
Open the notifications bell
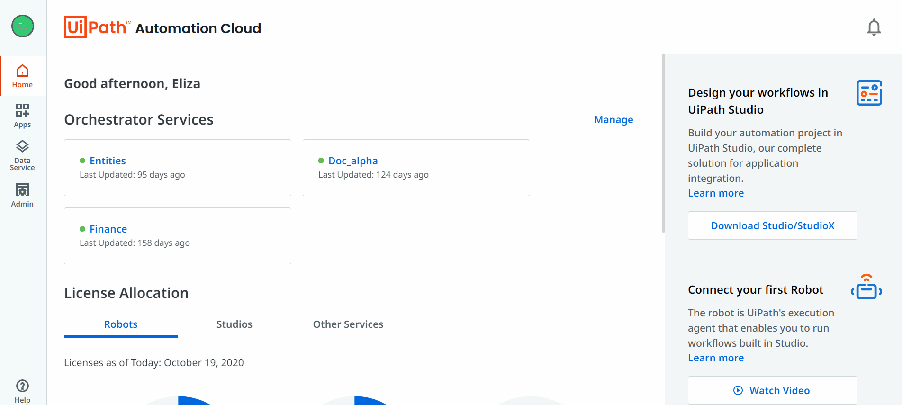pos(874,27)
